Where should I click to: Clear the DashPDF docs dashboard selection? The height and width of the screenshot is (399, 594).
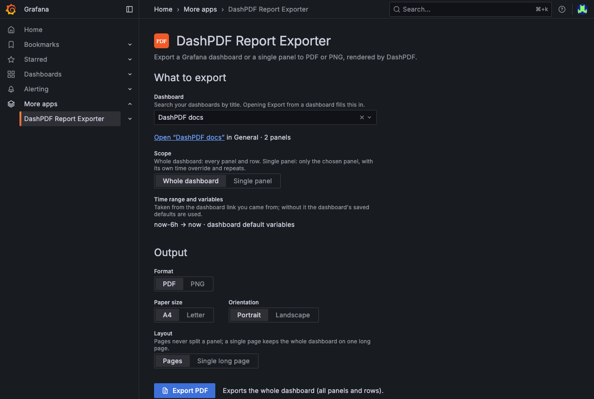pyautogui.click(x=362, y=117)
